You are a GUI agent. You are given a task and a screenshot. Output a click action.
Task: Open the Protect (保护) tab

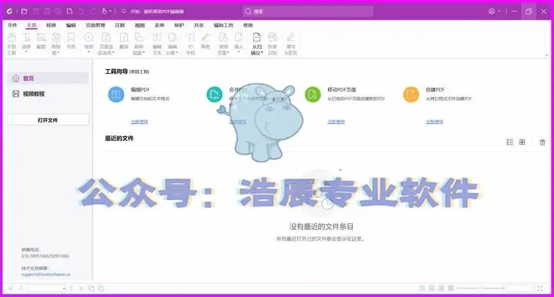point(179,26)
